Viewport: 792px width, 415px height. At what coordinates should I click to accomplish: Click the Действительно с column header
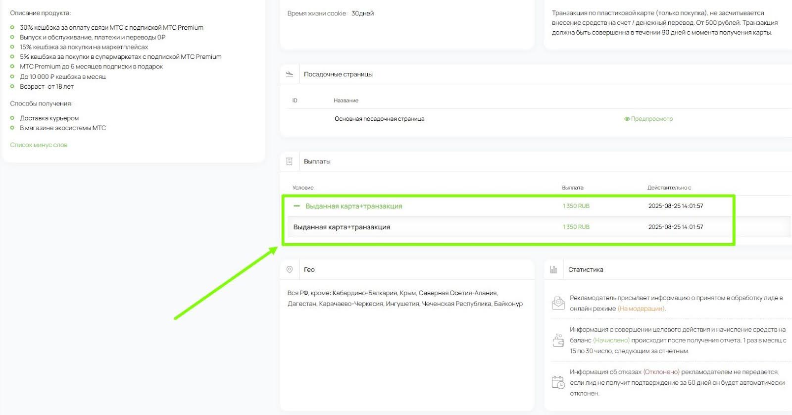pyautogui.click(x=669, y=188)
